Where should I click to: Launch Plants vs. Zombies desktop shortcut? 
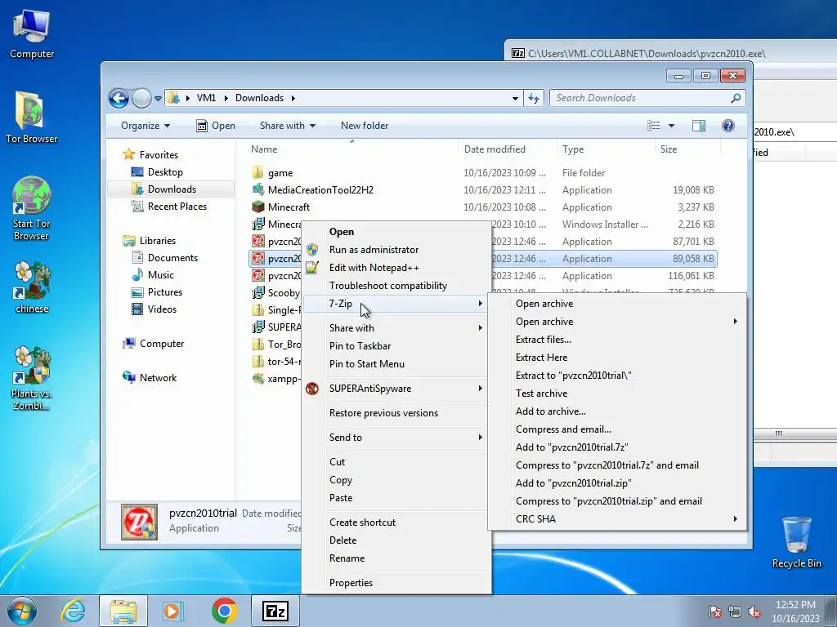32,378
